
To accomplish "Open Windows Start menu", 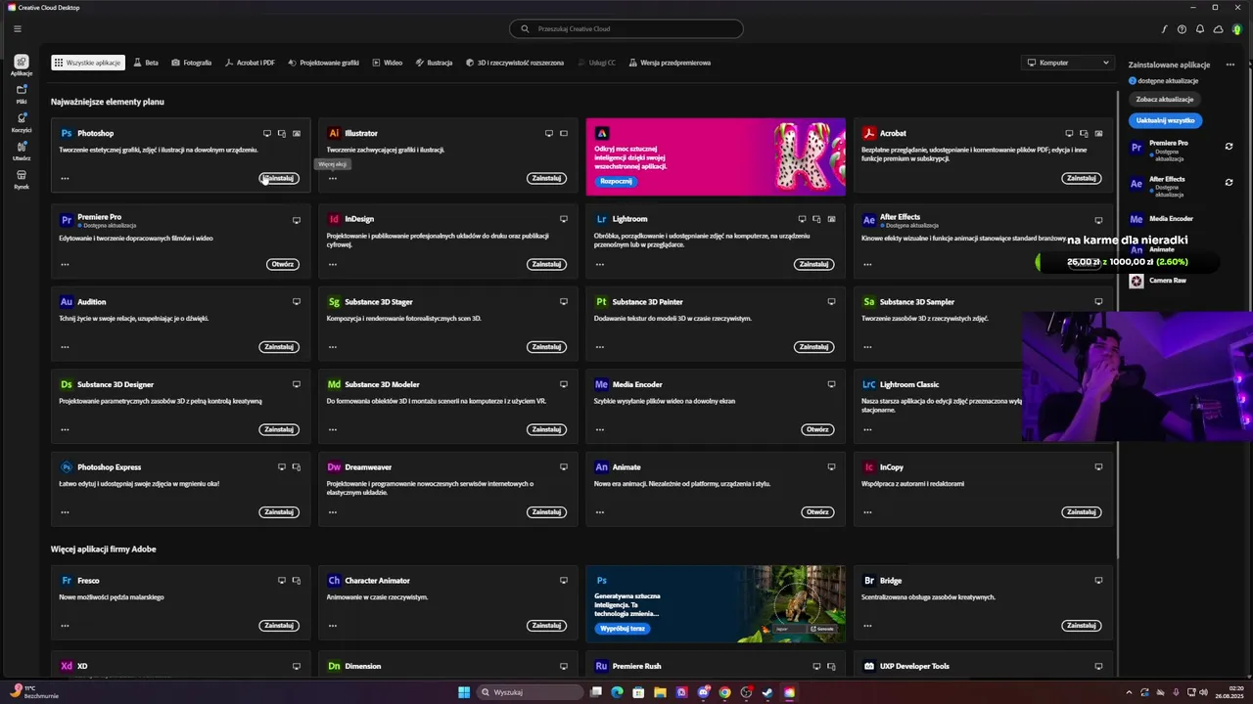I will click(x=464, y=692).
